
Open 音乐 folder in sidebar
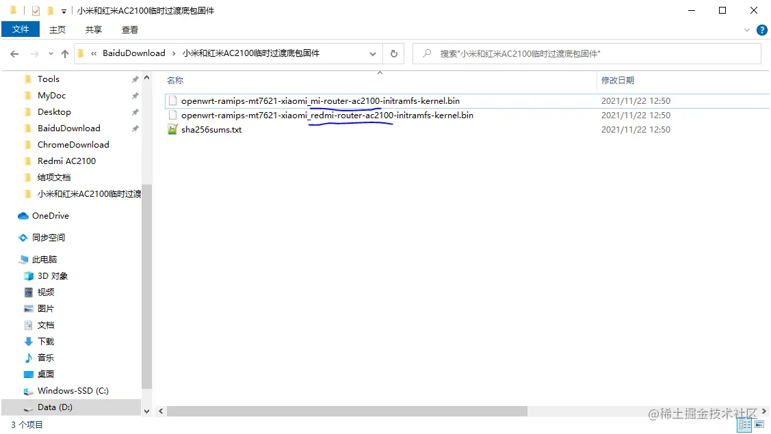tap(46, 357)
